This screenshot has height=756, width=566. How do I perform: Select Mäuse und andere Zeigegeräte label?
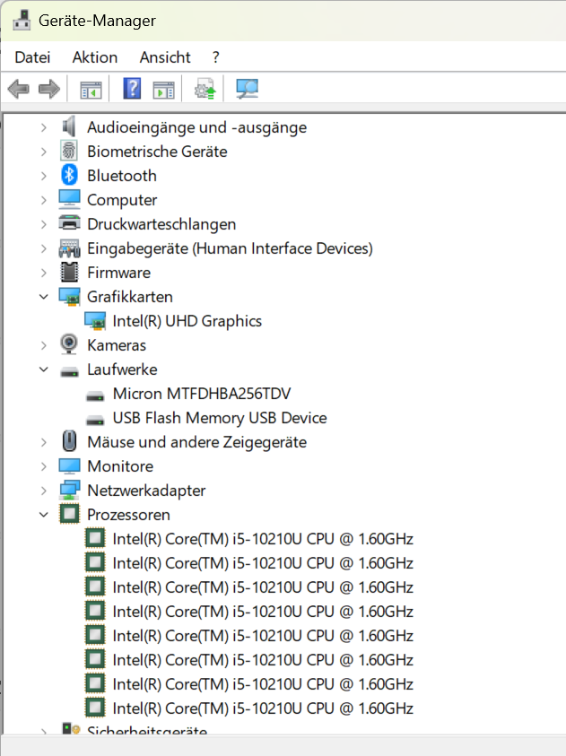[x=196, y=442]
